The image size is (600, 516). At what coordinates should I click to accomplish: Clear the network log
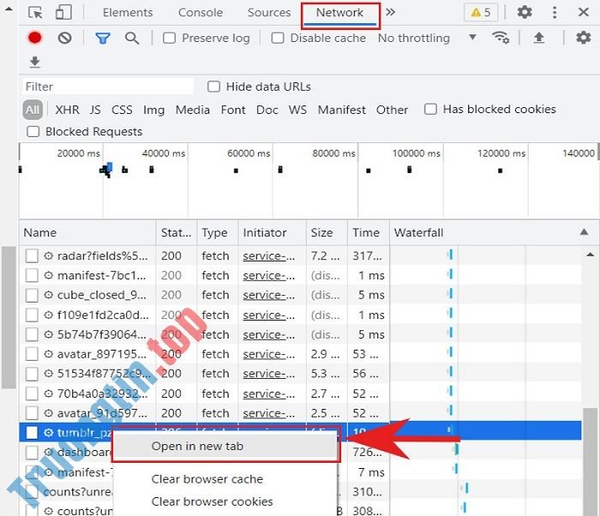[x=65, y=38]
